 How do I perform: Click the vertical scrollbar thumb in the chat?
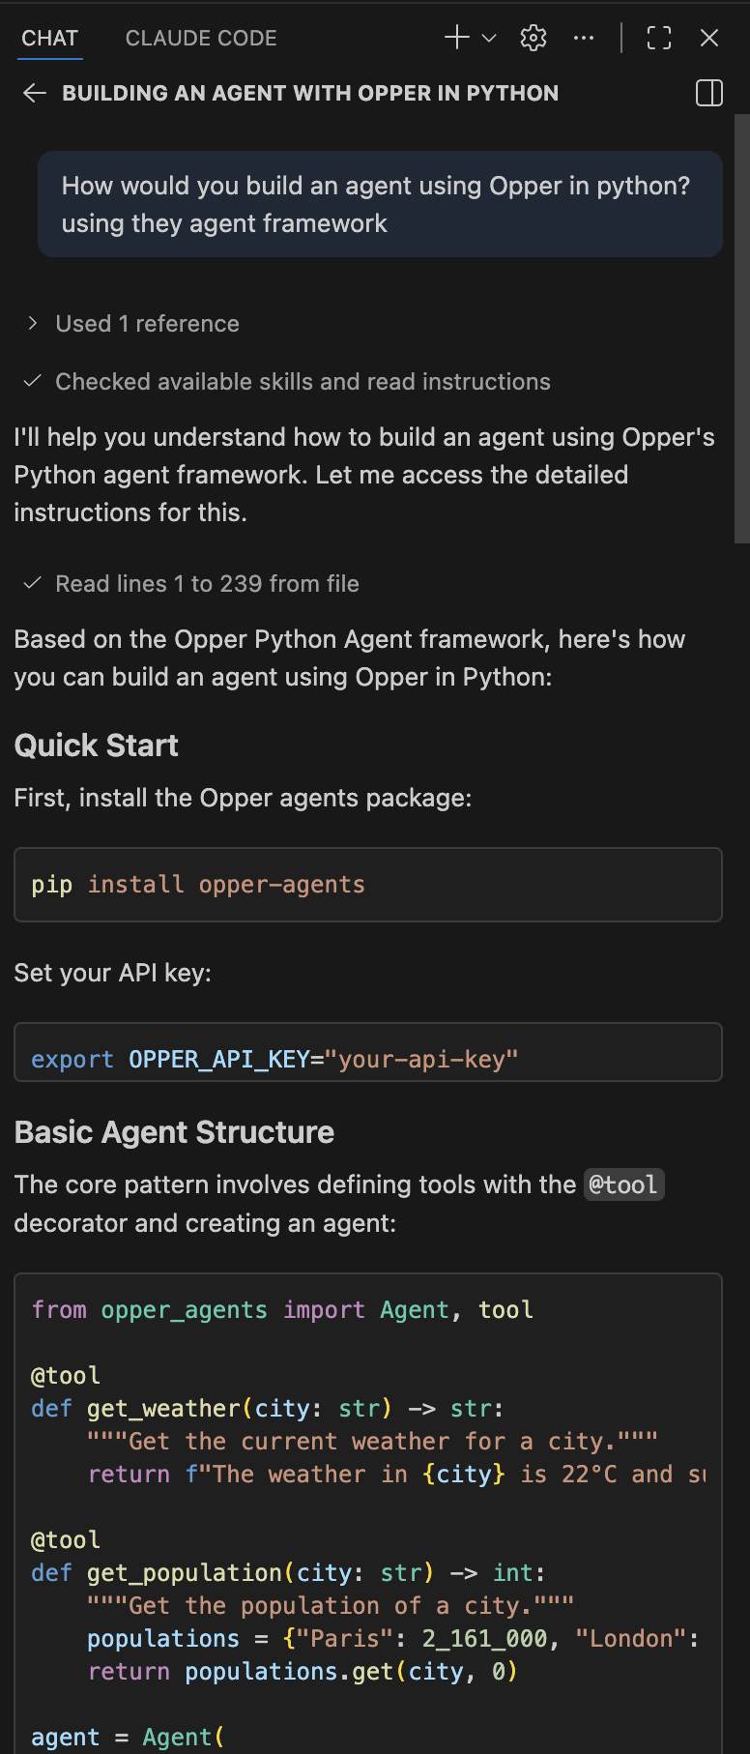741,329
